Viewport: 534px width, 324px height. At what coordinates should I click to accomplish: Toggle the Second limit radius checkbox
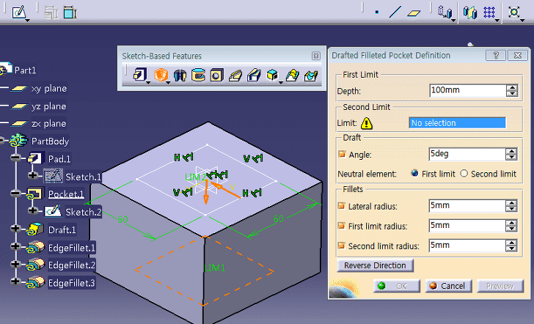[x=341, y=246]
